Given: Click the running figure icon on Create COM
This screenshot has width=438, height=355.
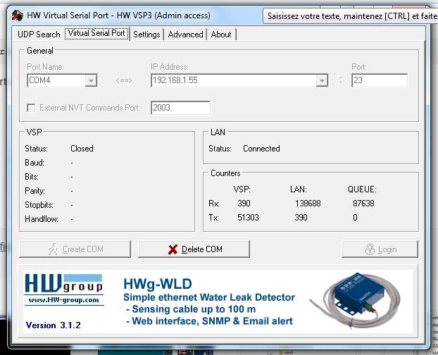Looking at the screenshot, I should pyautogui.click(x=53, y=249).
